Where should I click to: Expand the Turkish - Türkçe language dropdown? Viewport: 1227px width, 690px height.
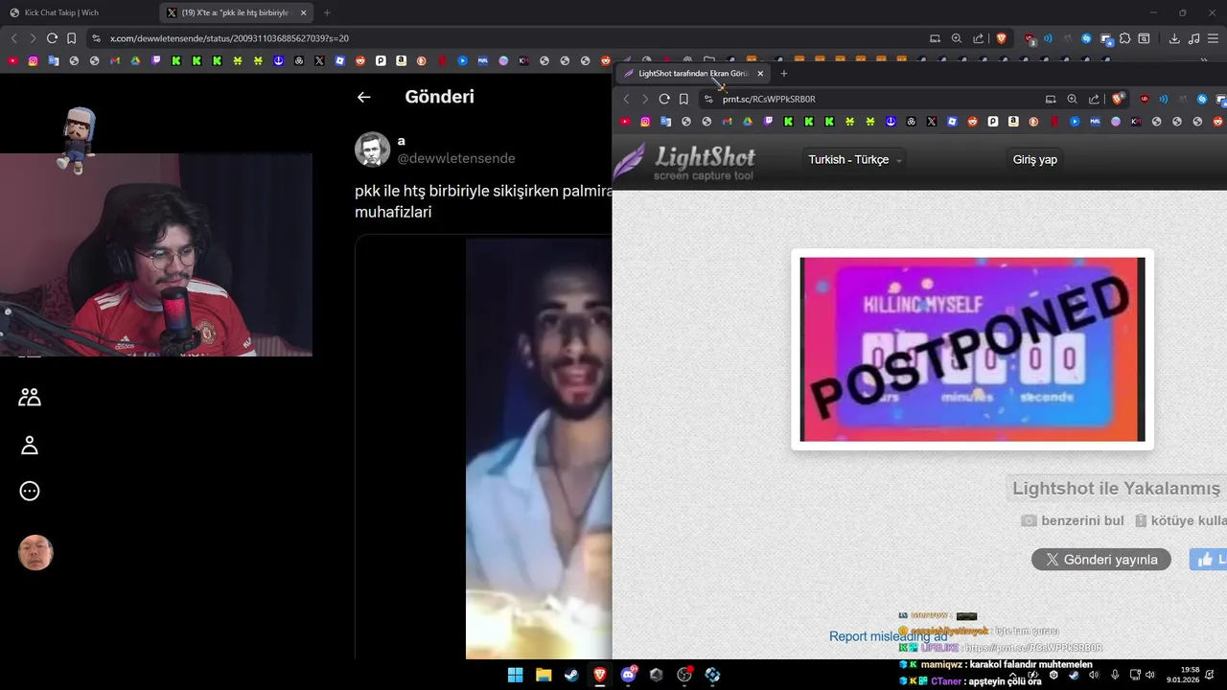855,159
